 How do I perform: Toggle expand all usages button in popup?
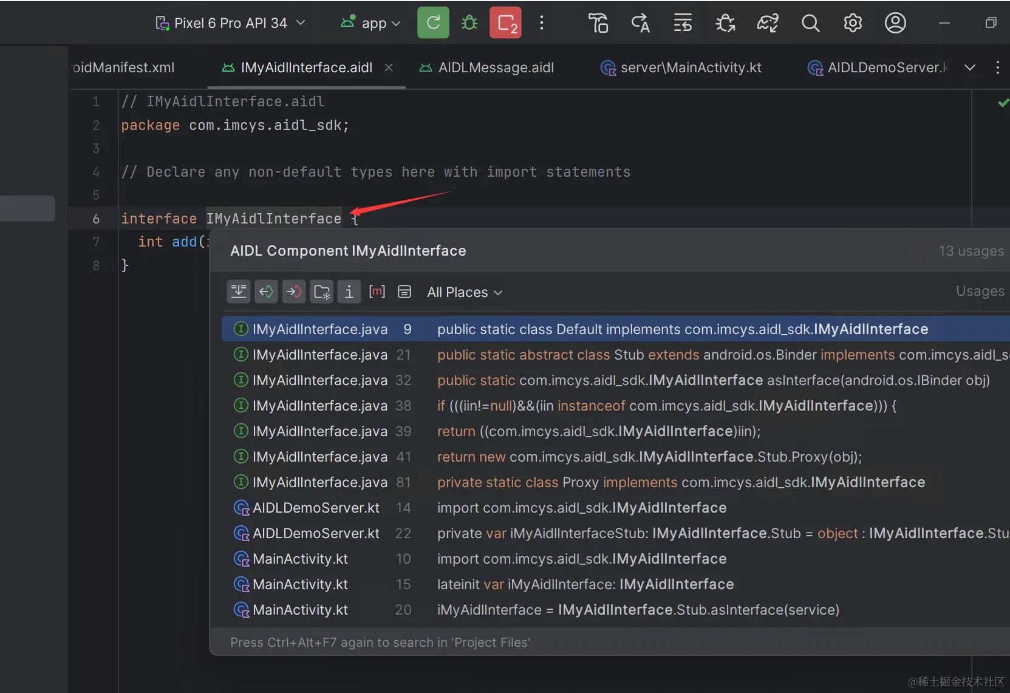point(239,292)
